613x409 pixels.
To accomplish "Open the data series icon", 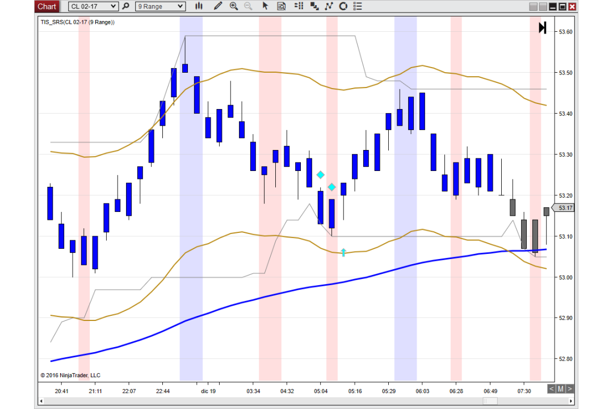I will 314,6.
